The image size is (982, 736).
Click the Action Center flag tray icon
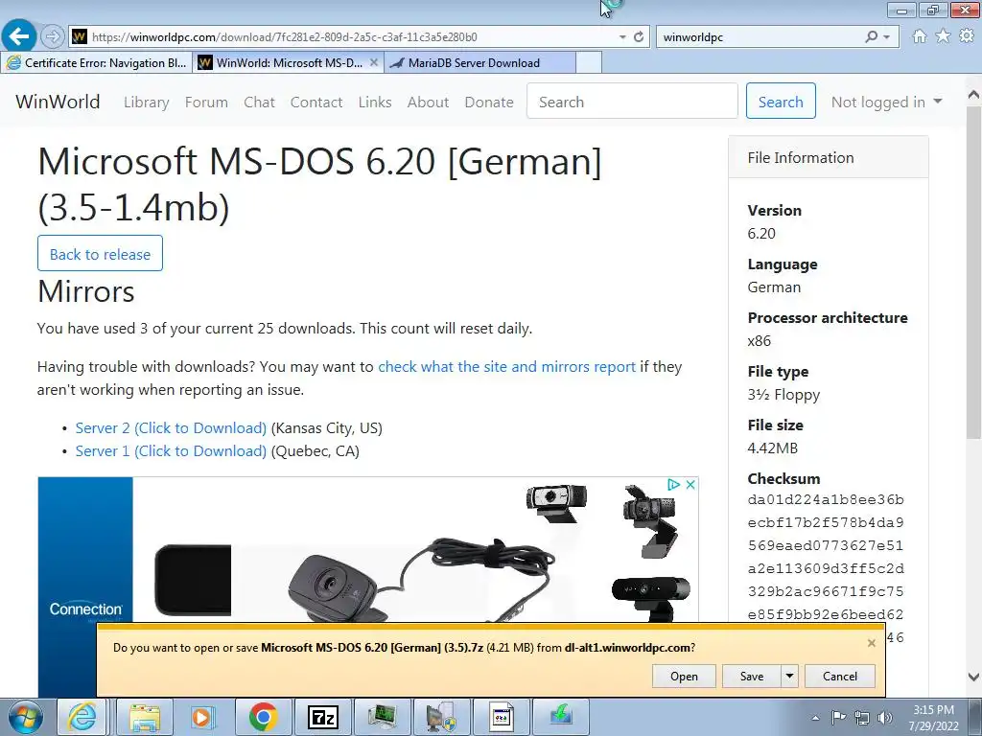tap(838, 717)
